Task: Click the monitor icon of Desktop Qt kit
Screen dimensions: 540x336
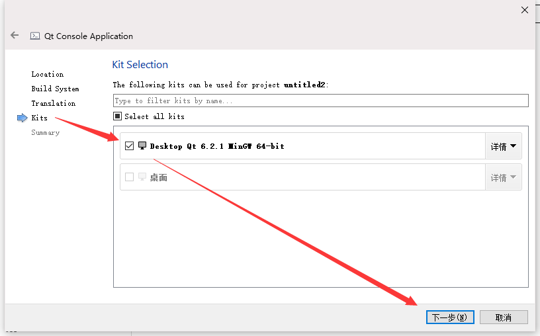Action: 142,146
